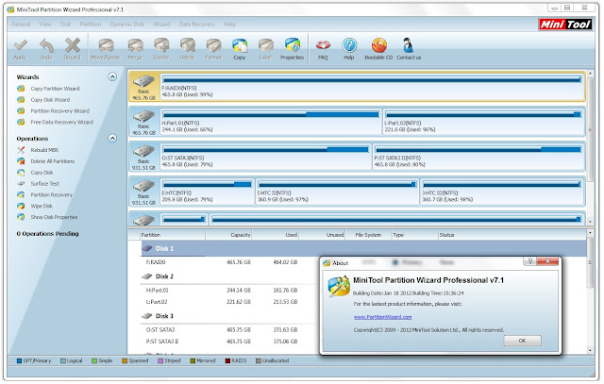Start the Partition Recovery Wizard
This screenshot has width=604, height=384.
click(59, 111)
